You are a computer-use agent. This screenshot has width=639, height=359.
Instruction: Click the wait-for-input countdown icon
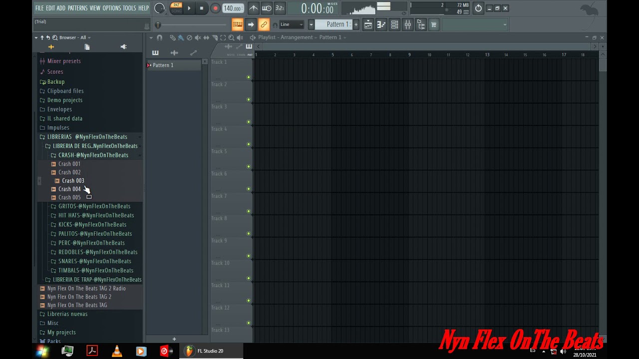(x=267, y=8)
